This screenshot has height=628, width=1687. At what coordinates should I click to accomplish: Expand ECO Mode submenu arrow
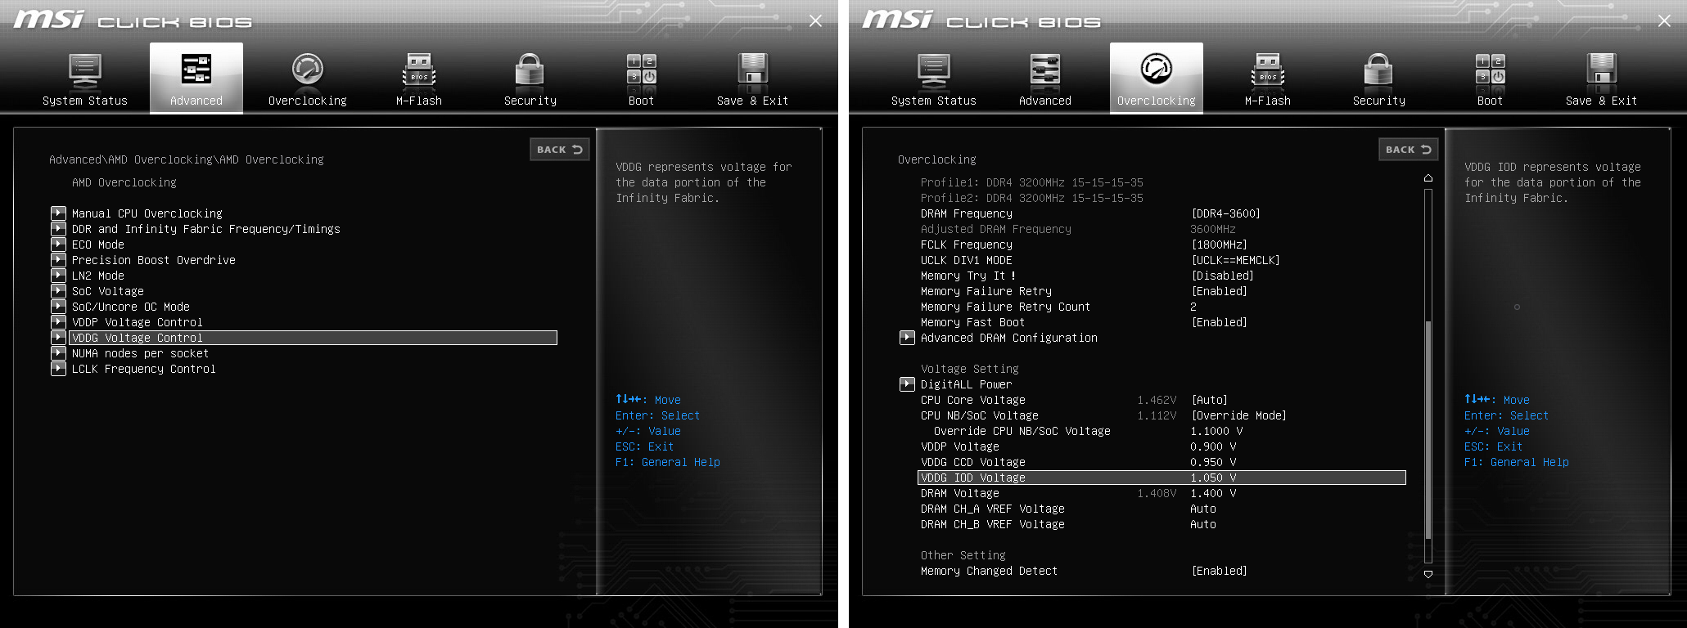point(58,244)
